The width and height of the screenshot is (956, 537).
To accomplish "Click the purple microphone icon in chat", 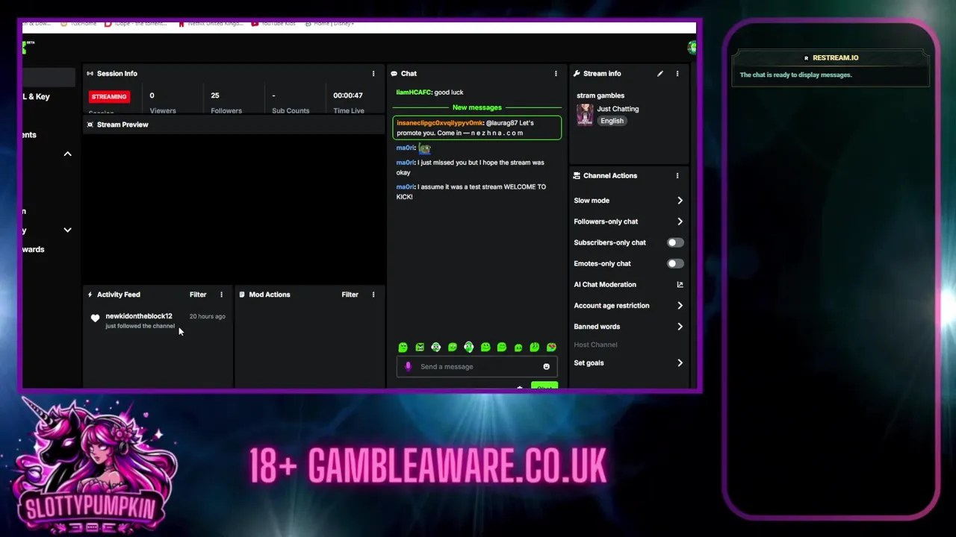I will [x=408, y=367].
